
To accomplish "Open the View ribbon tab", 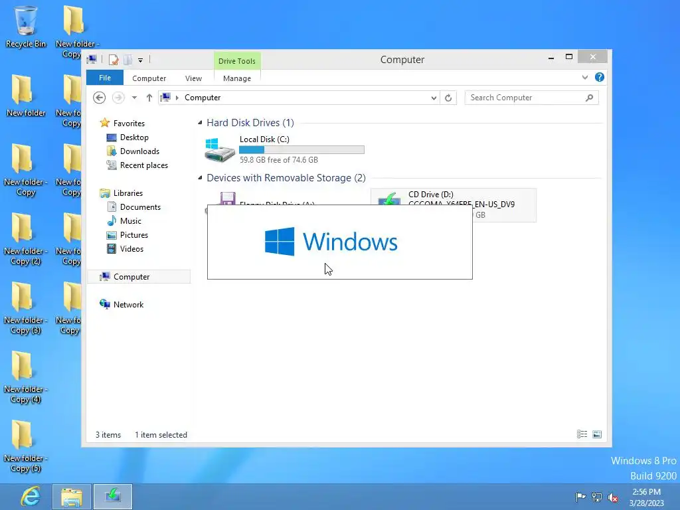I will pos(193,78).
